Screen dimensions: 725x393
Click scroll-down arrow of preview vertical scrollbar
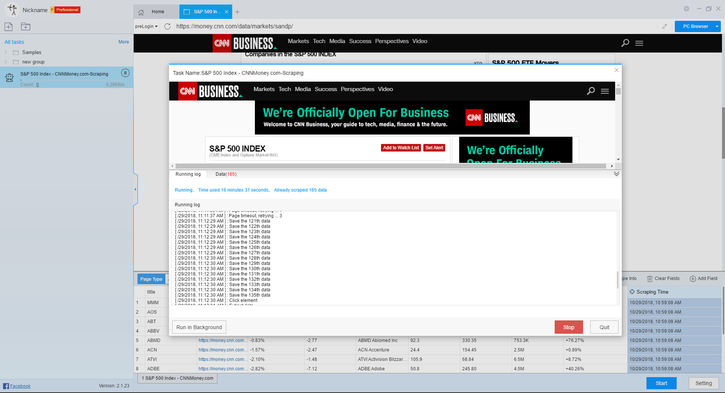(x=618, y=159)
